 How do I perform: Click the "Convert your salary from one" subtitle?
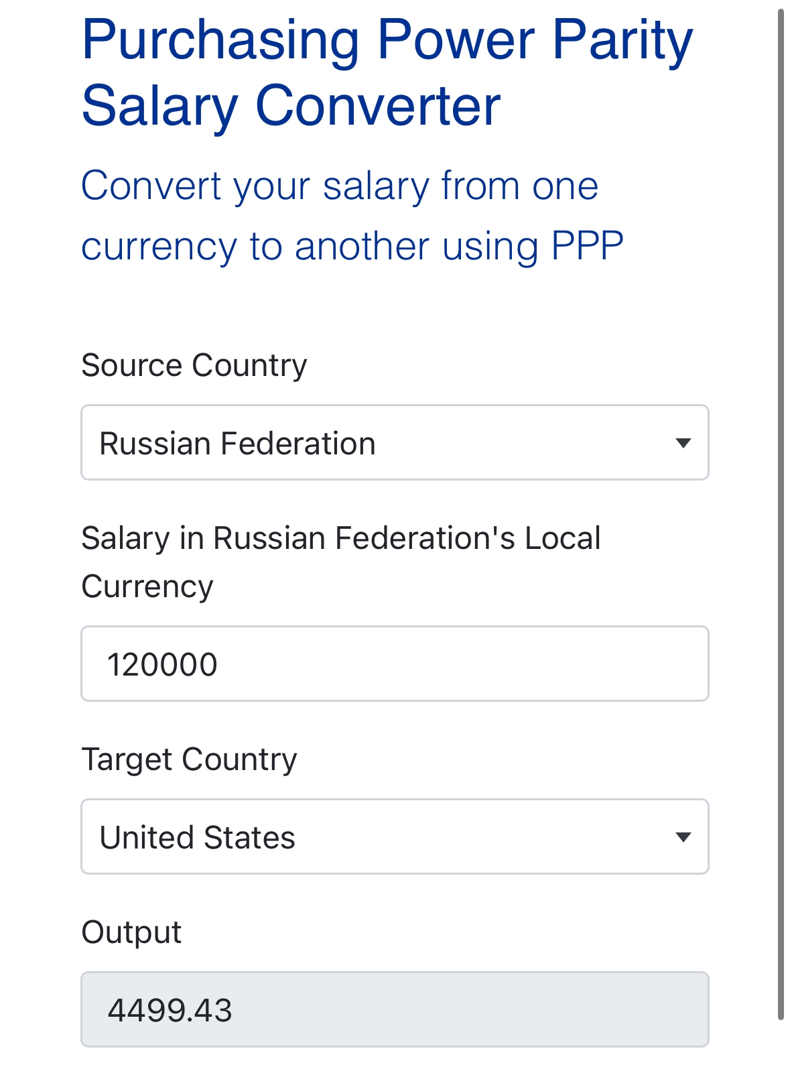tap(339, 186)
